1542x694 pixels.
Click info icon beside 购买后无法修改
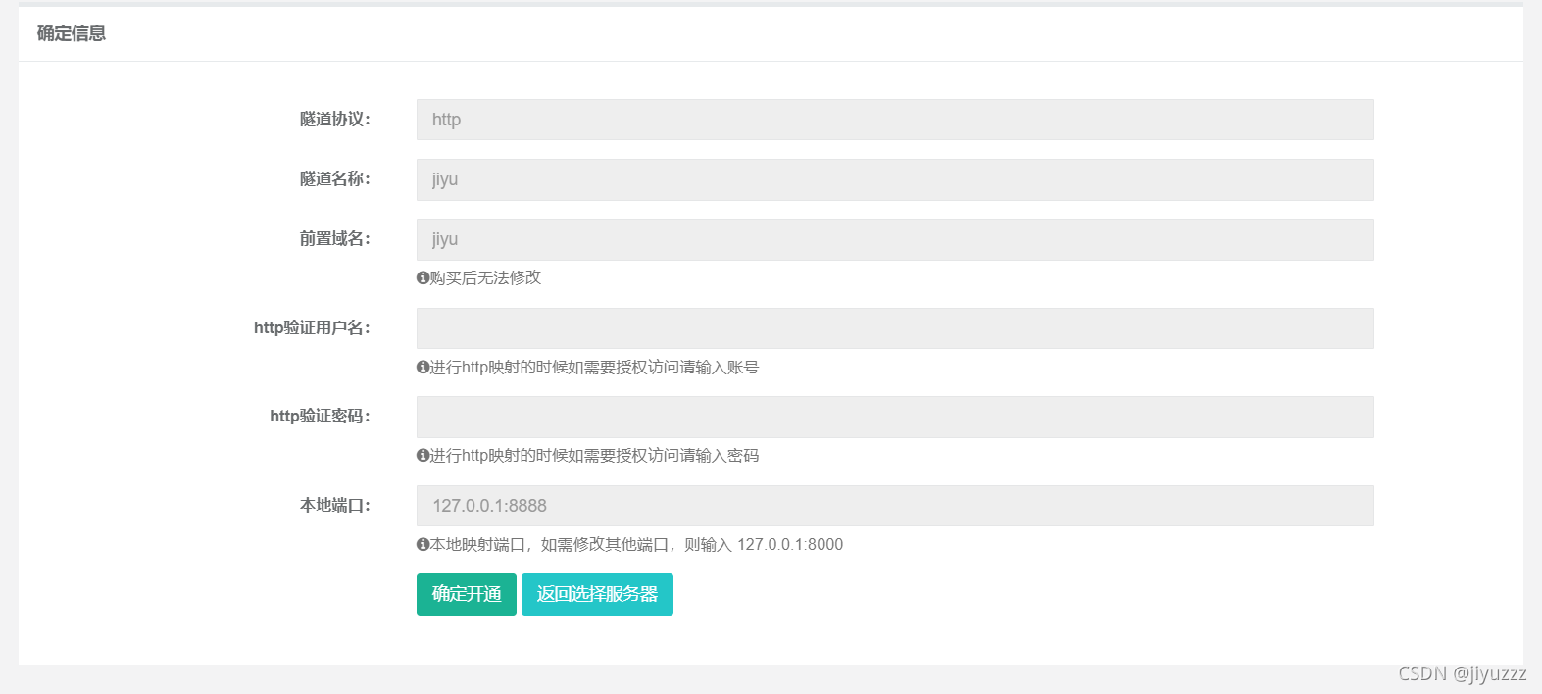423,277
